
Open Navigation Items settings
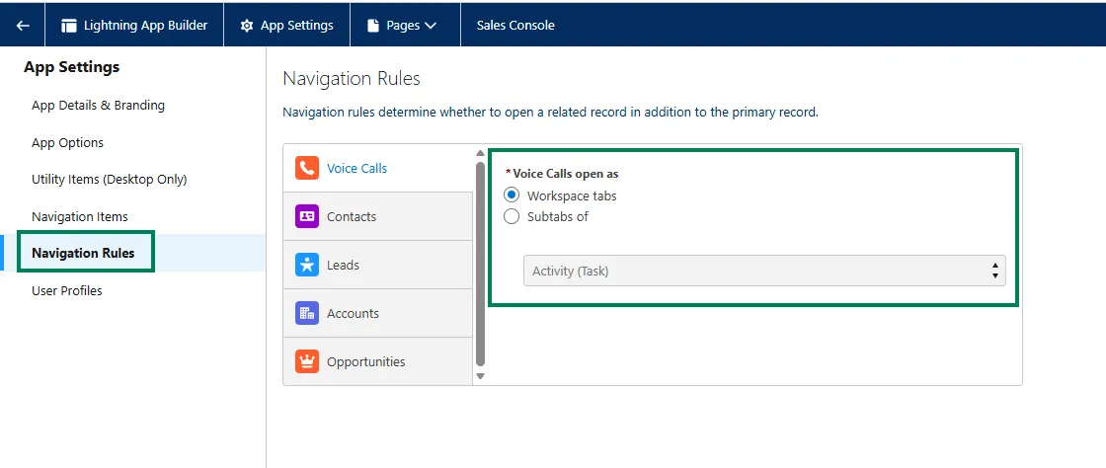tap(80, 216)
